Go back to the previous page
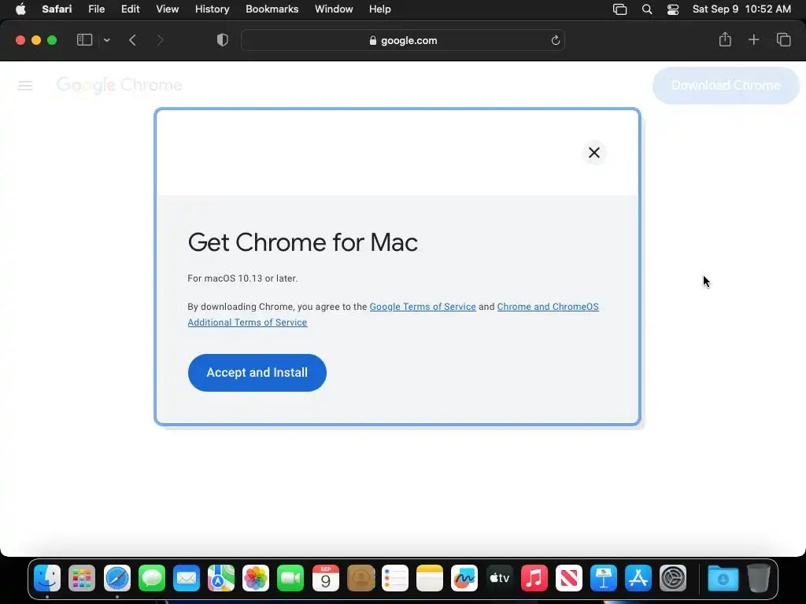 [132, 40]
